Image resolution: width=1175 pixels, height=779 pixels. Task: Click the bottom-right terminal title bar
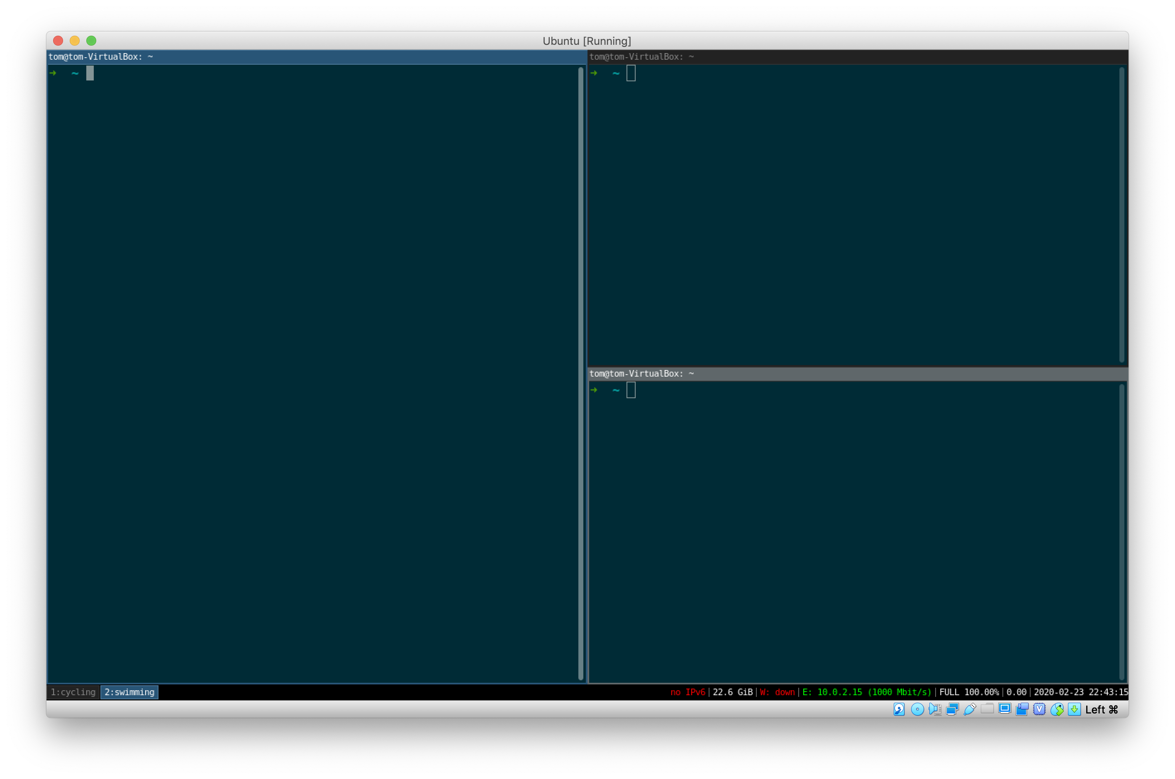tap(857, 374)
